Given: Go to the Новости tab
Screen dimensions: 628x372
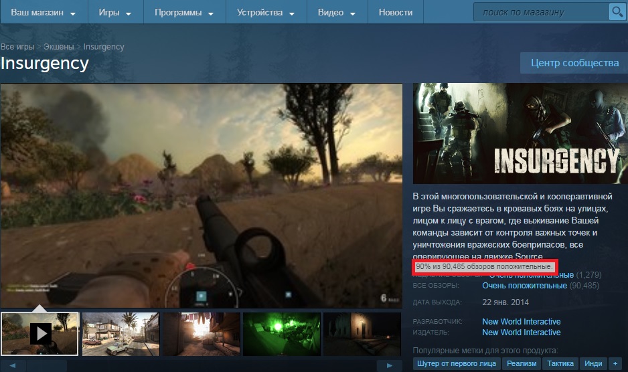Looking at the screenshot, I should click(x=395, y=13).
